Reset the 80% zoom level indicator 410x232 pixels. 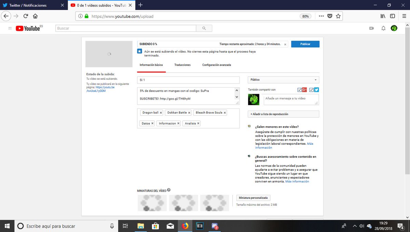coord(305,16)
